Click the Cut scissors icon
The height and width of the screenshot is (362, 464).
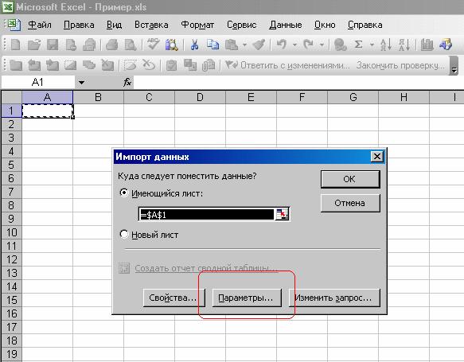point(194,45)
